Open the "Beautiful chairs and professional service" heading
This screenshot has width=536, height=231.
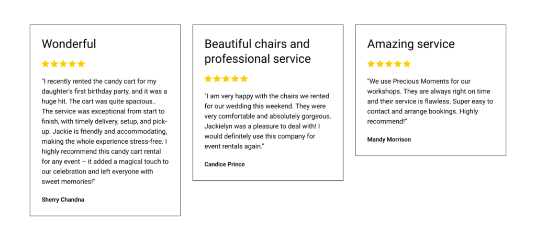click(x=257, y=51)
